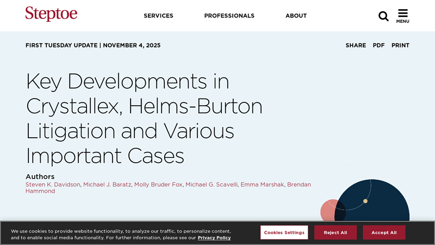Open Brendan Hammond's profile link
This screenshot has width=435, height=245.
click(x=40, y=191)
